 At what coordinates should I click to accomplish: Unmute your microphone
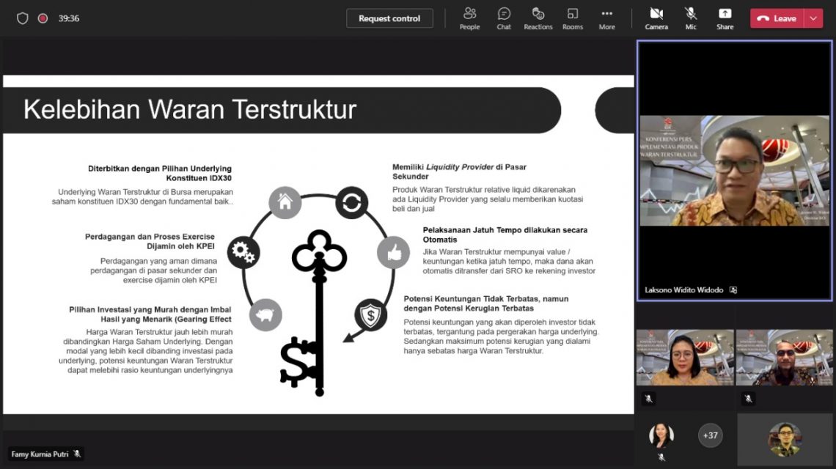(691, 18)
